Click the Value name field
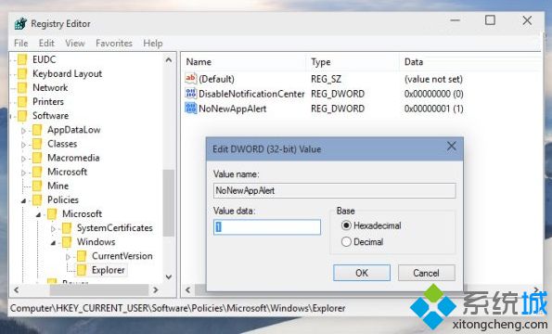 click(334, 190)
